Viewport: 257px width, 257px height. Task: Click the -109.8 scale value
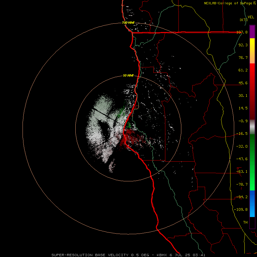tap(241, 210)
